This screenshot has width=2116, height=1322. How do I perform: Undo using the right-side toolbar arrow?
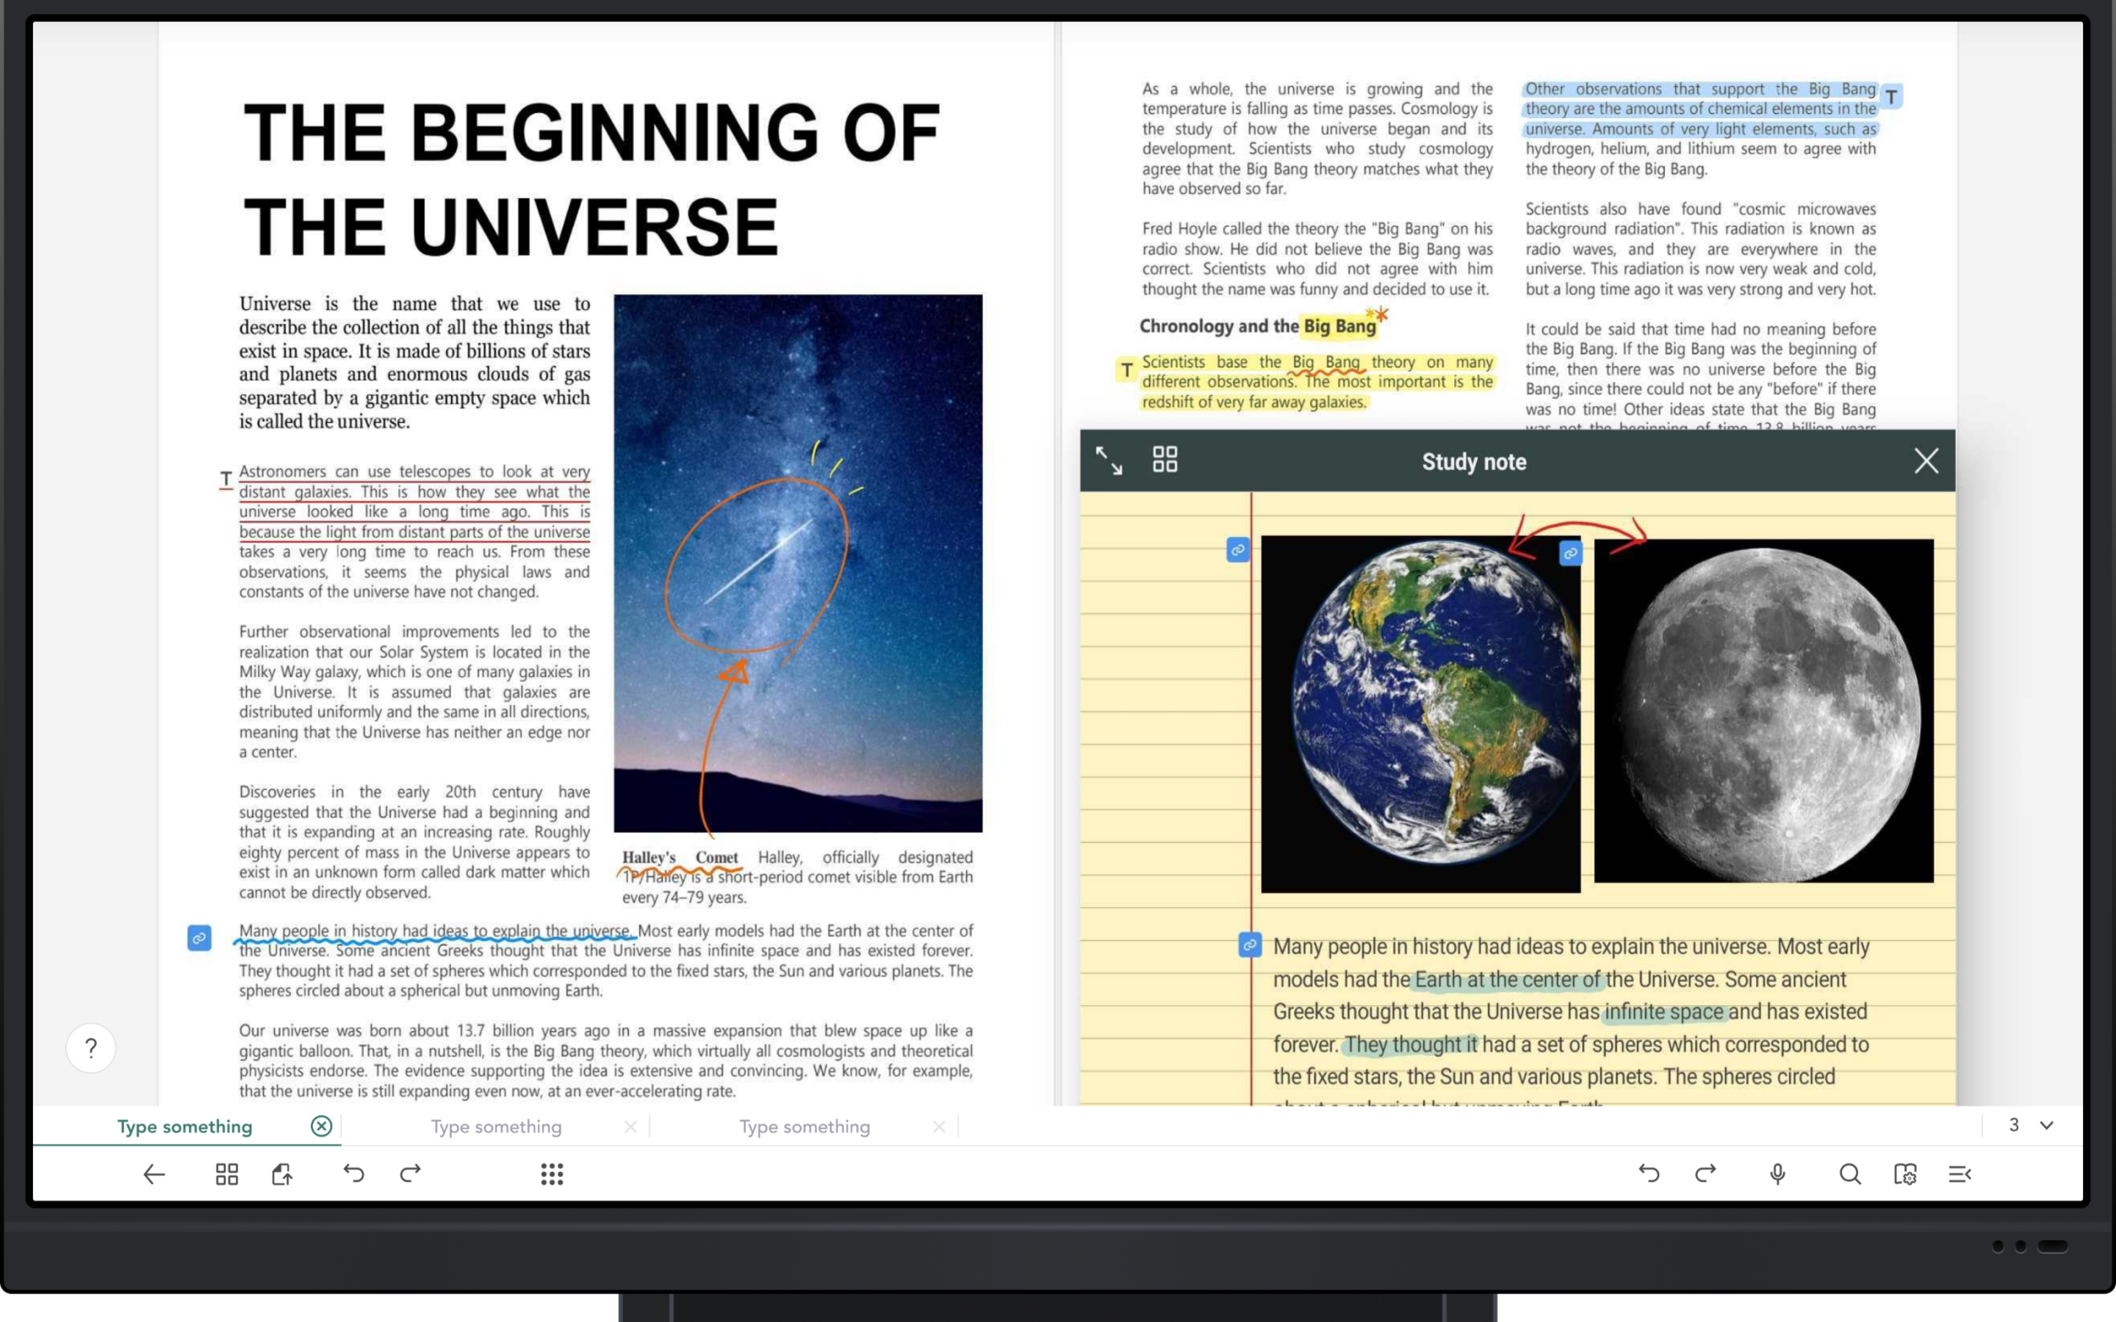point(1648,1174)
